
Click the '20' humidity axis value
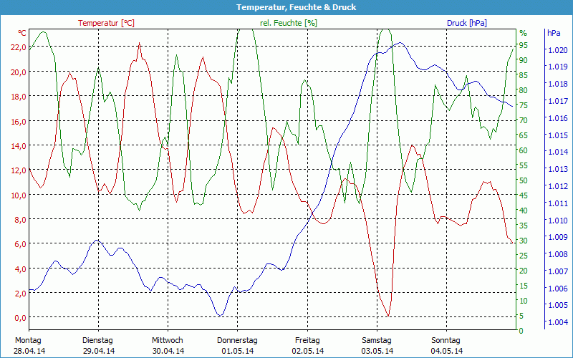click(x=524, y=271)
